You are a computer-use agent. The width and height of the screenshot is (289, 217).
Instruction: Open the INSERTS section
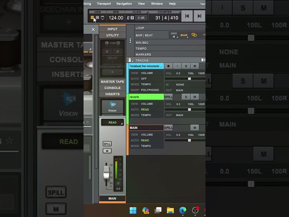coord(112,94)
